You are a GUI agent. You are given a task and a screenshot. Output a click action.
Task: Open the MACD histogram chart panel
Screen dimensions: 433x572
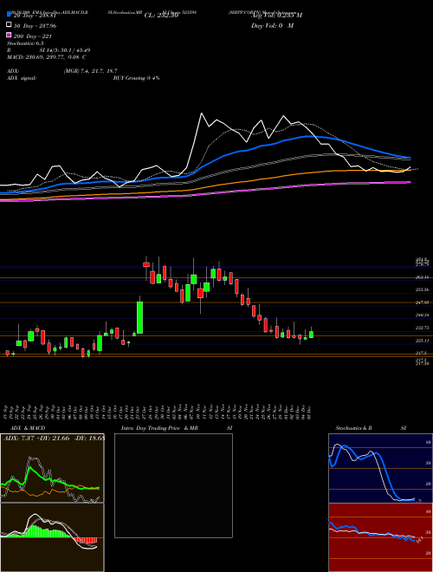pos(52,537)
